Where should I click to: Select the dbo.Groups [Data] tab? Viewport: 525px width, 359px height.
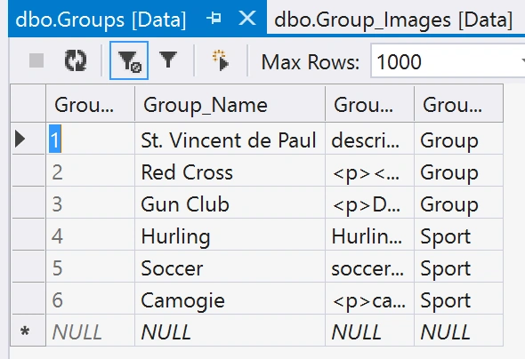click(101, 20)
